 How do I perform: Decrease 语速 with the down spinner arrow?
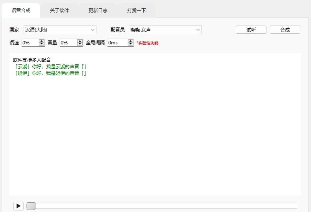point(42,44)
